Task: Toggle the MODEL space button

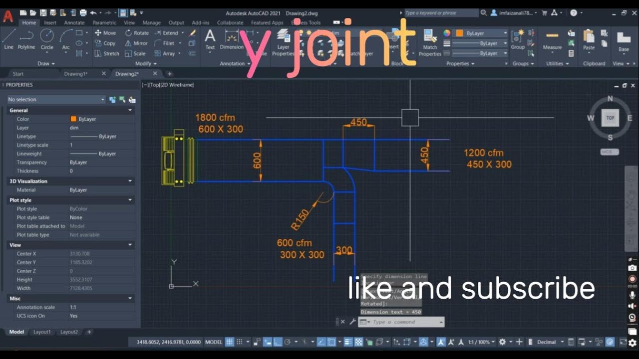Action: pos(214,342)
